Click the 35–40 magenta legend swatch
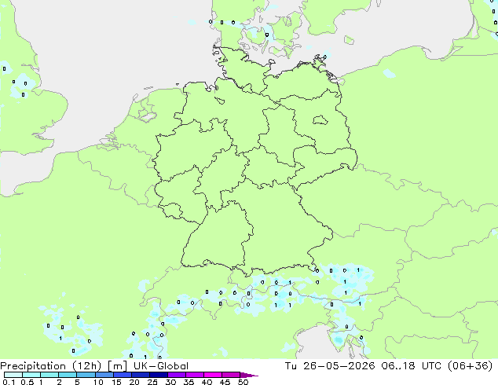Viewport: 498px width, 385px height. pos(194,375)
